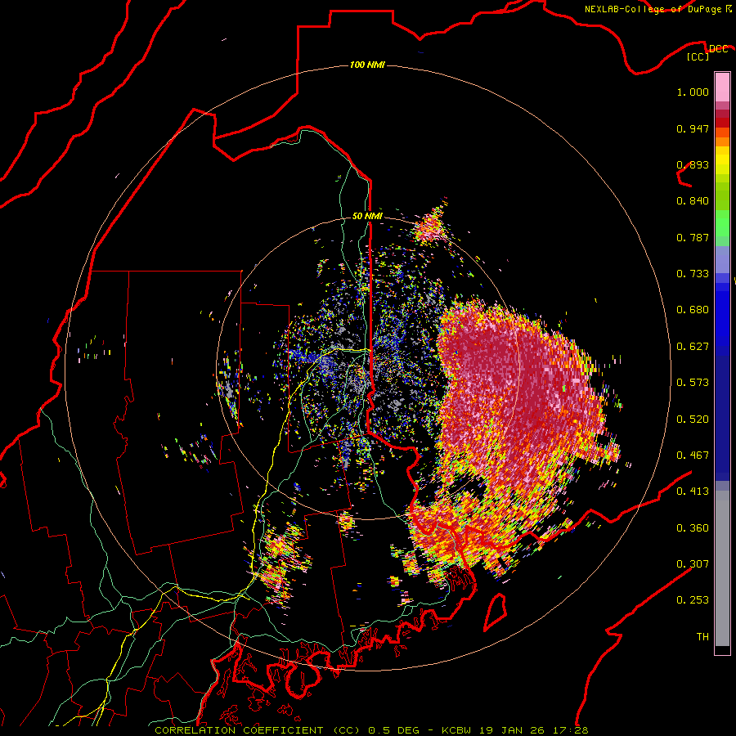Click the 0.307 scale value
This screenshot has height=736, width=736.
click(693, 563)
